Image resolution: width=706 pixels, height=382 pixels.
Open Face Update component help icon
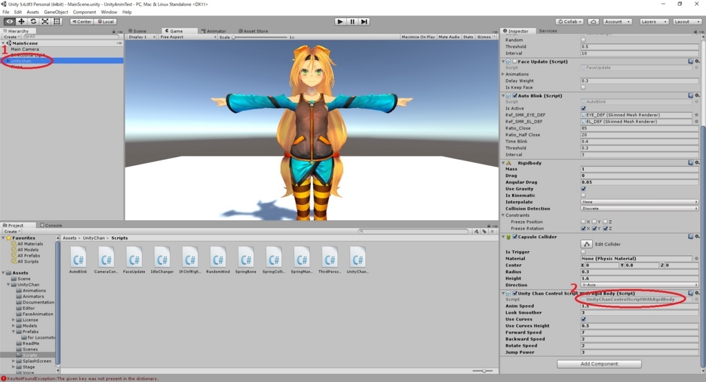coord(690,61)
